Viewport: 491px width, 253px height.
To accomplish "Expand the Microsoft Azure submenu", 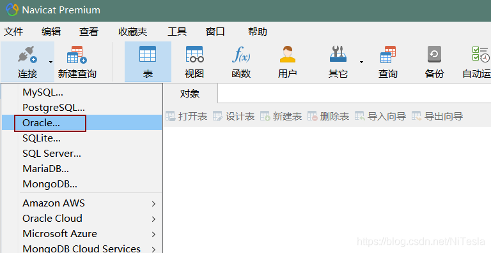I will (82, 234).
